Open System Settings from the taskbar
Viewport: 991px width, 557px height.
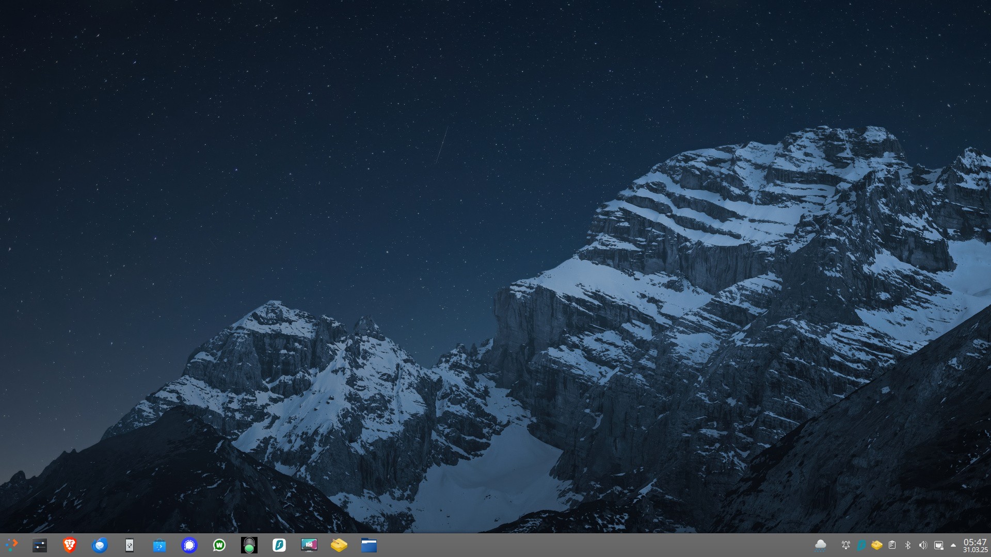(40, 545)
